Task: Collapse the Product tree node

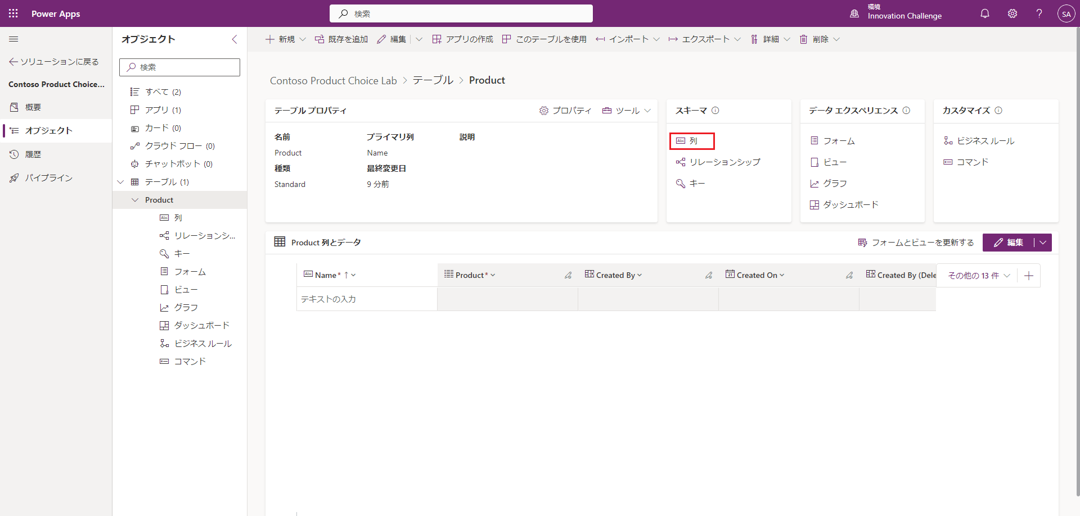Action: (x=135, y=200)
